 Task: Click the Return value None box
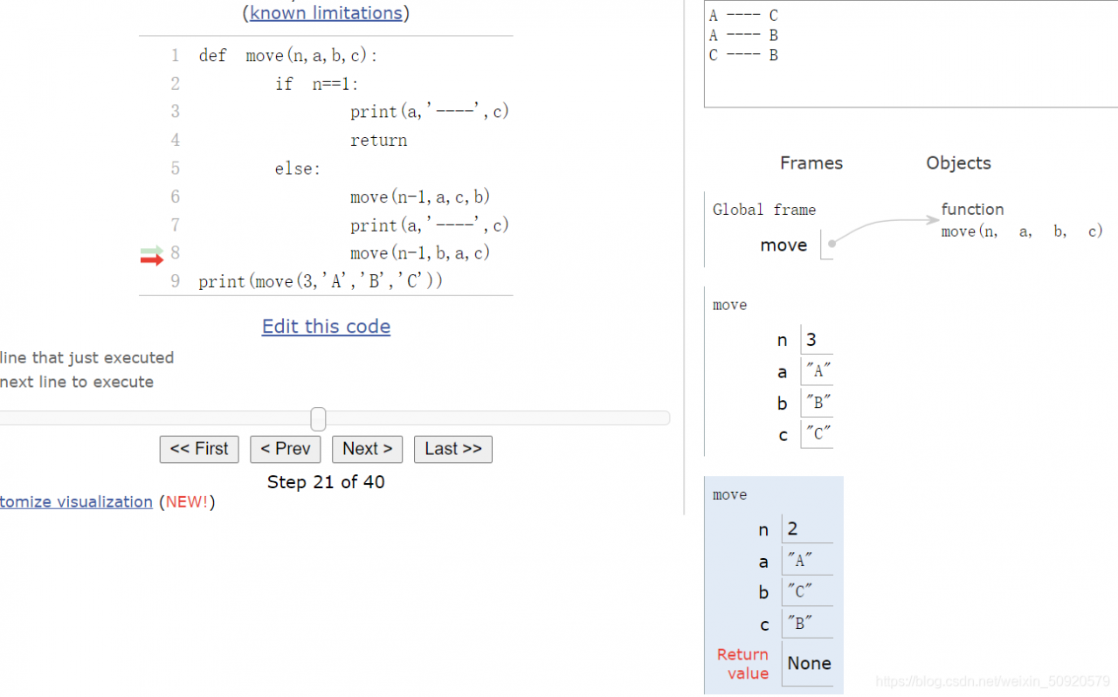tap(809, 664)
